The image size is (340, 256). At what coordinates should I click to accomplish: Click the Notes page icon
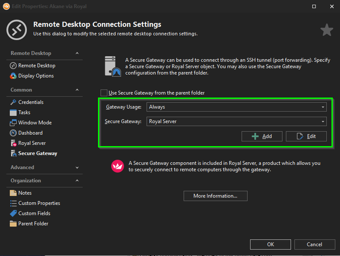tap(13, 193)
